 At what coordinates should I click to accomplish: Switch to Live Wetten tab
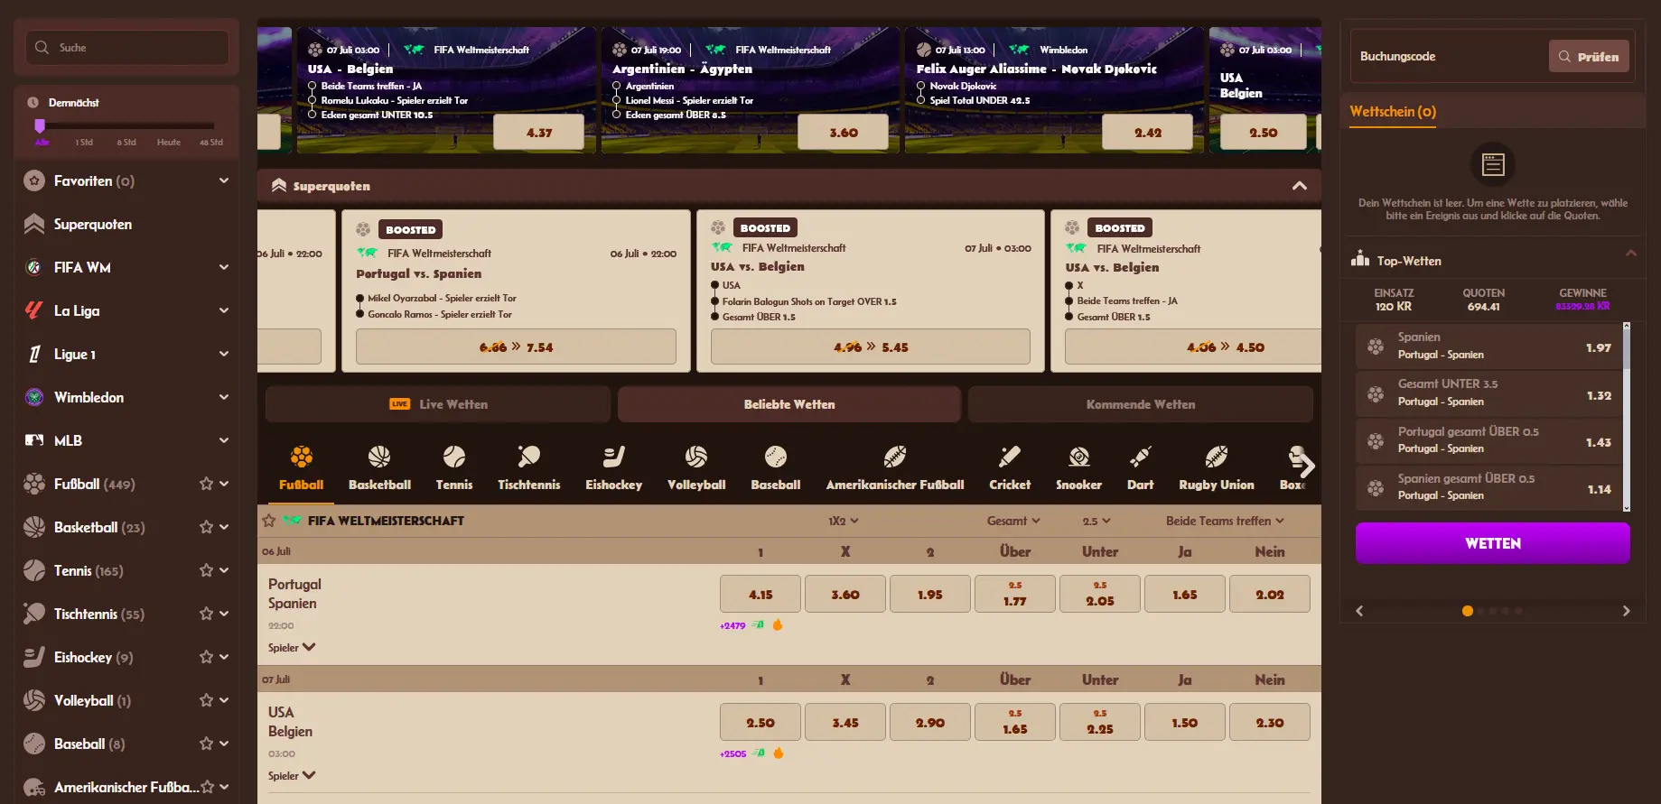pyautogui.click(x=438, y=404)
